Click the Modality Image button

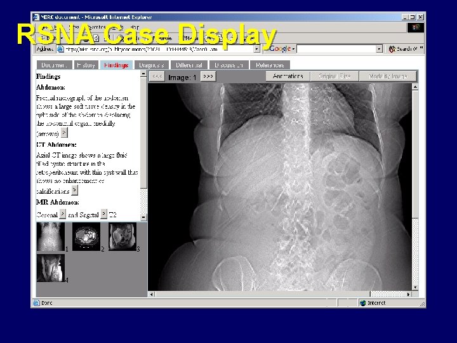388,76
